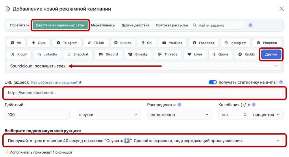This screenshot has width=289, height=157.
Task: Select the VK social network button
Action: pos(16,43)
